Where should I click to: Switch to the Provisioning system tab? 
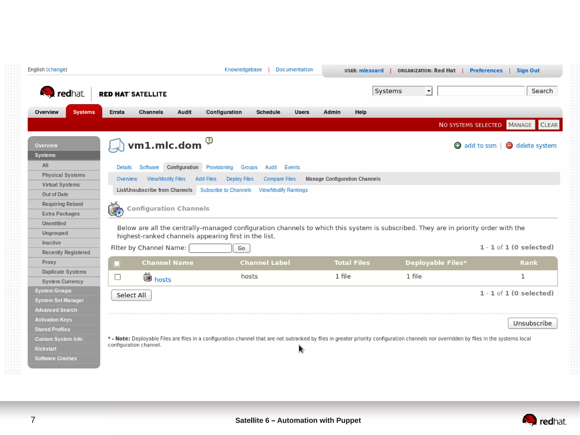click(x=219, y=167)
